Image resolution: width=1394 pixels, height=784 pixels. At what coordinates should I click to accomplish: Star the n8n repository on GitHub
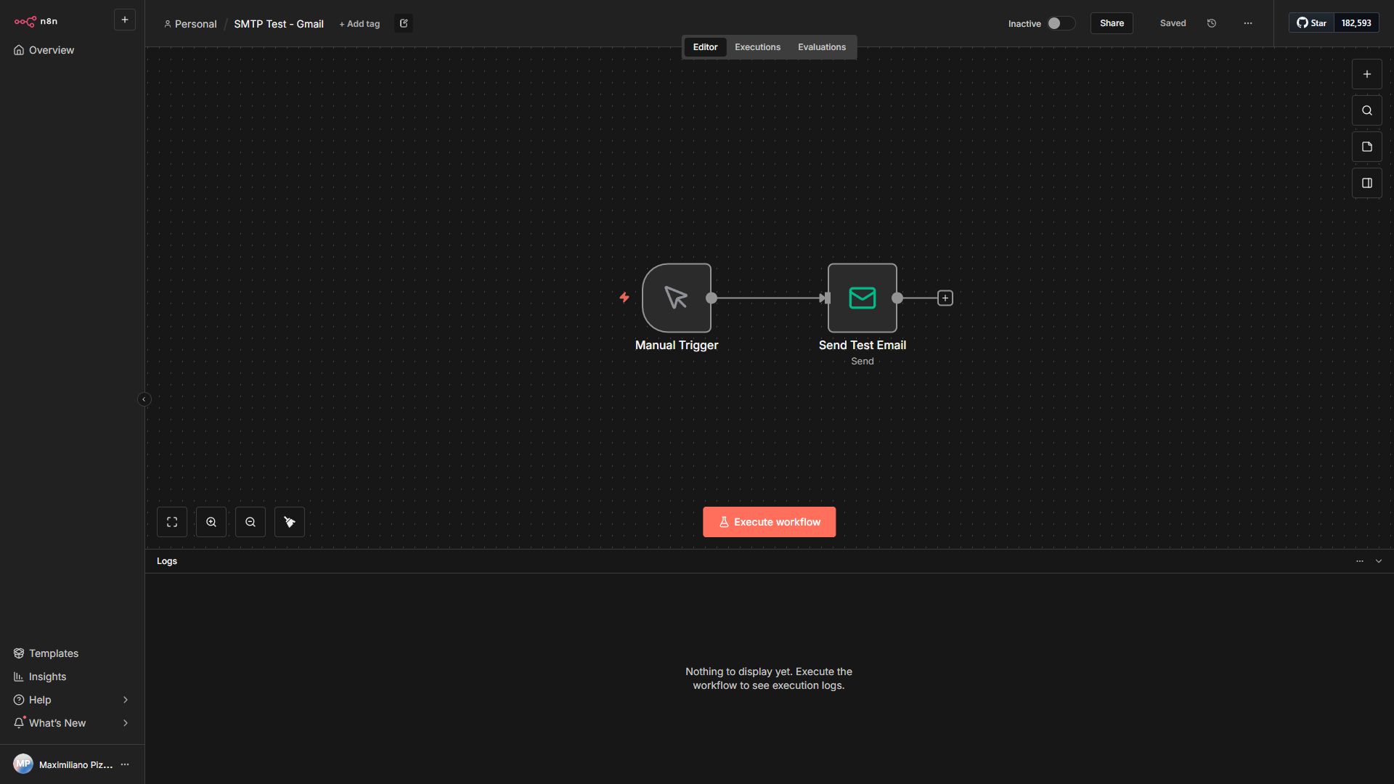[x=1311, y=23]
